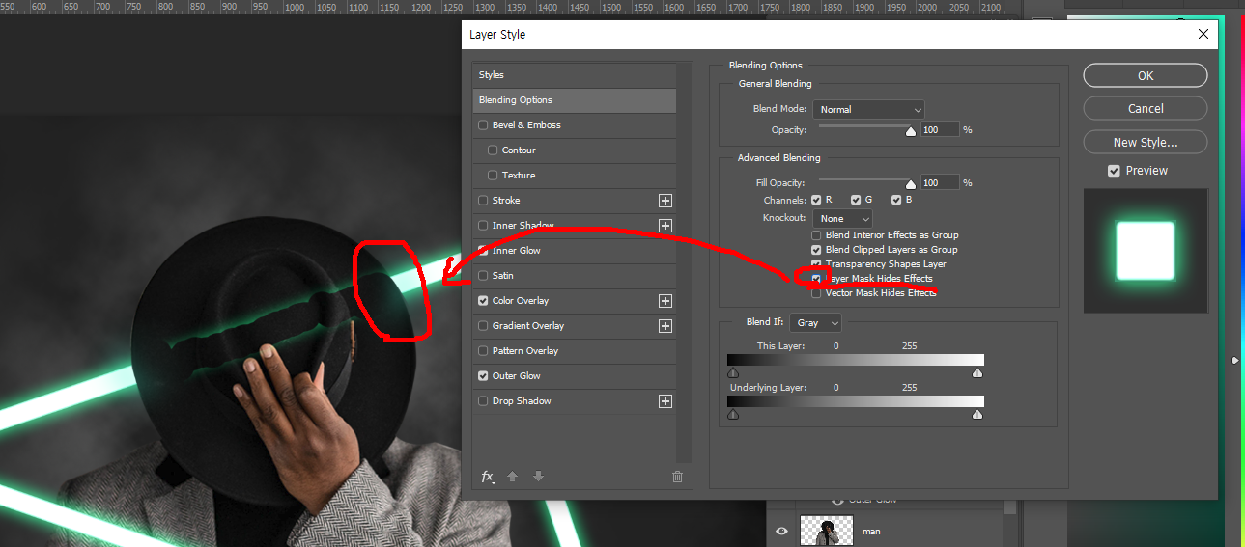Add another Gradient Overlay with plus icon

(665, 326)
